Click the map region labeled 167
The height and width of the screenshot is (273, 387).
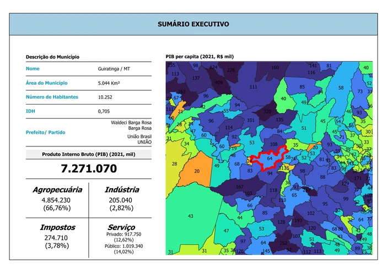pos(239,187)
